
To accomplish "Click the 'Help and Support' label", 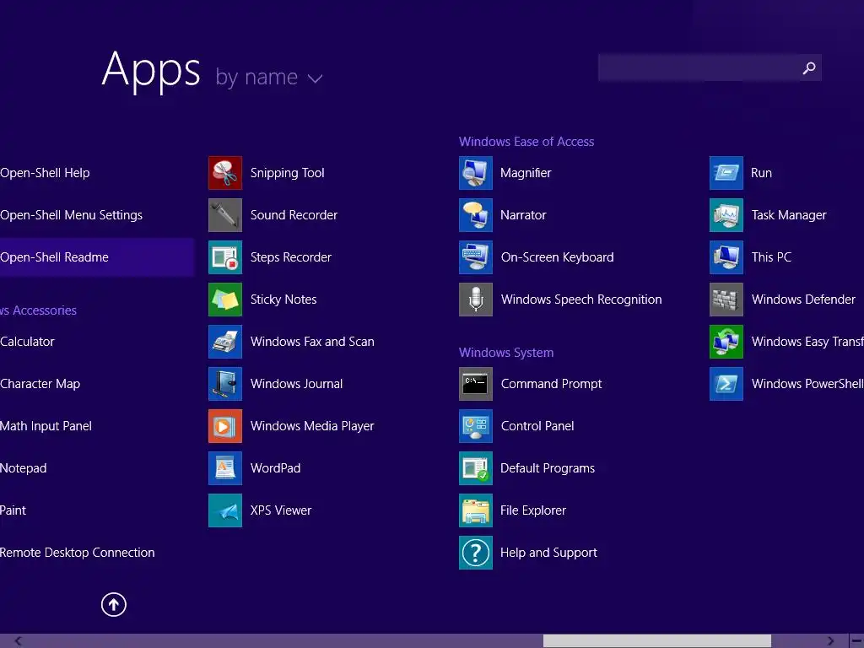I will [x=548, y=553].
